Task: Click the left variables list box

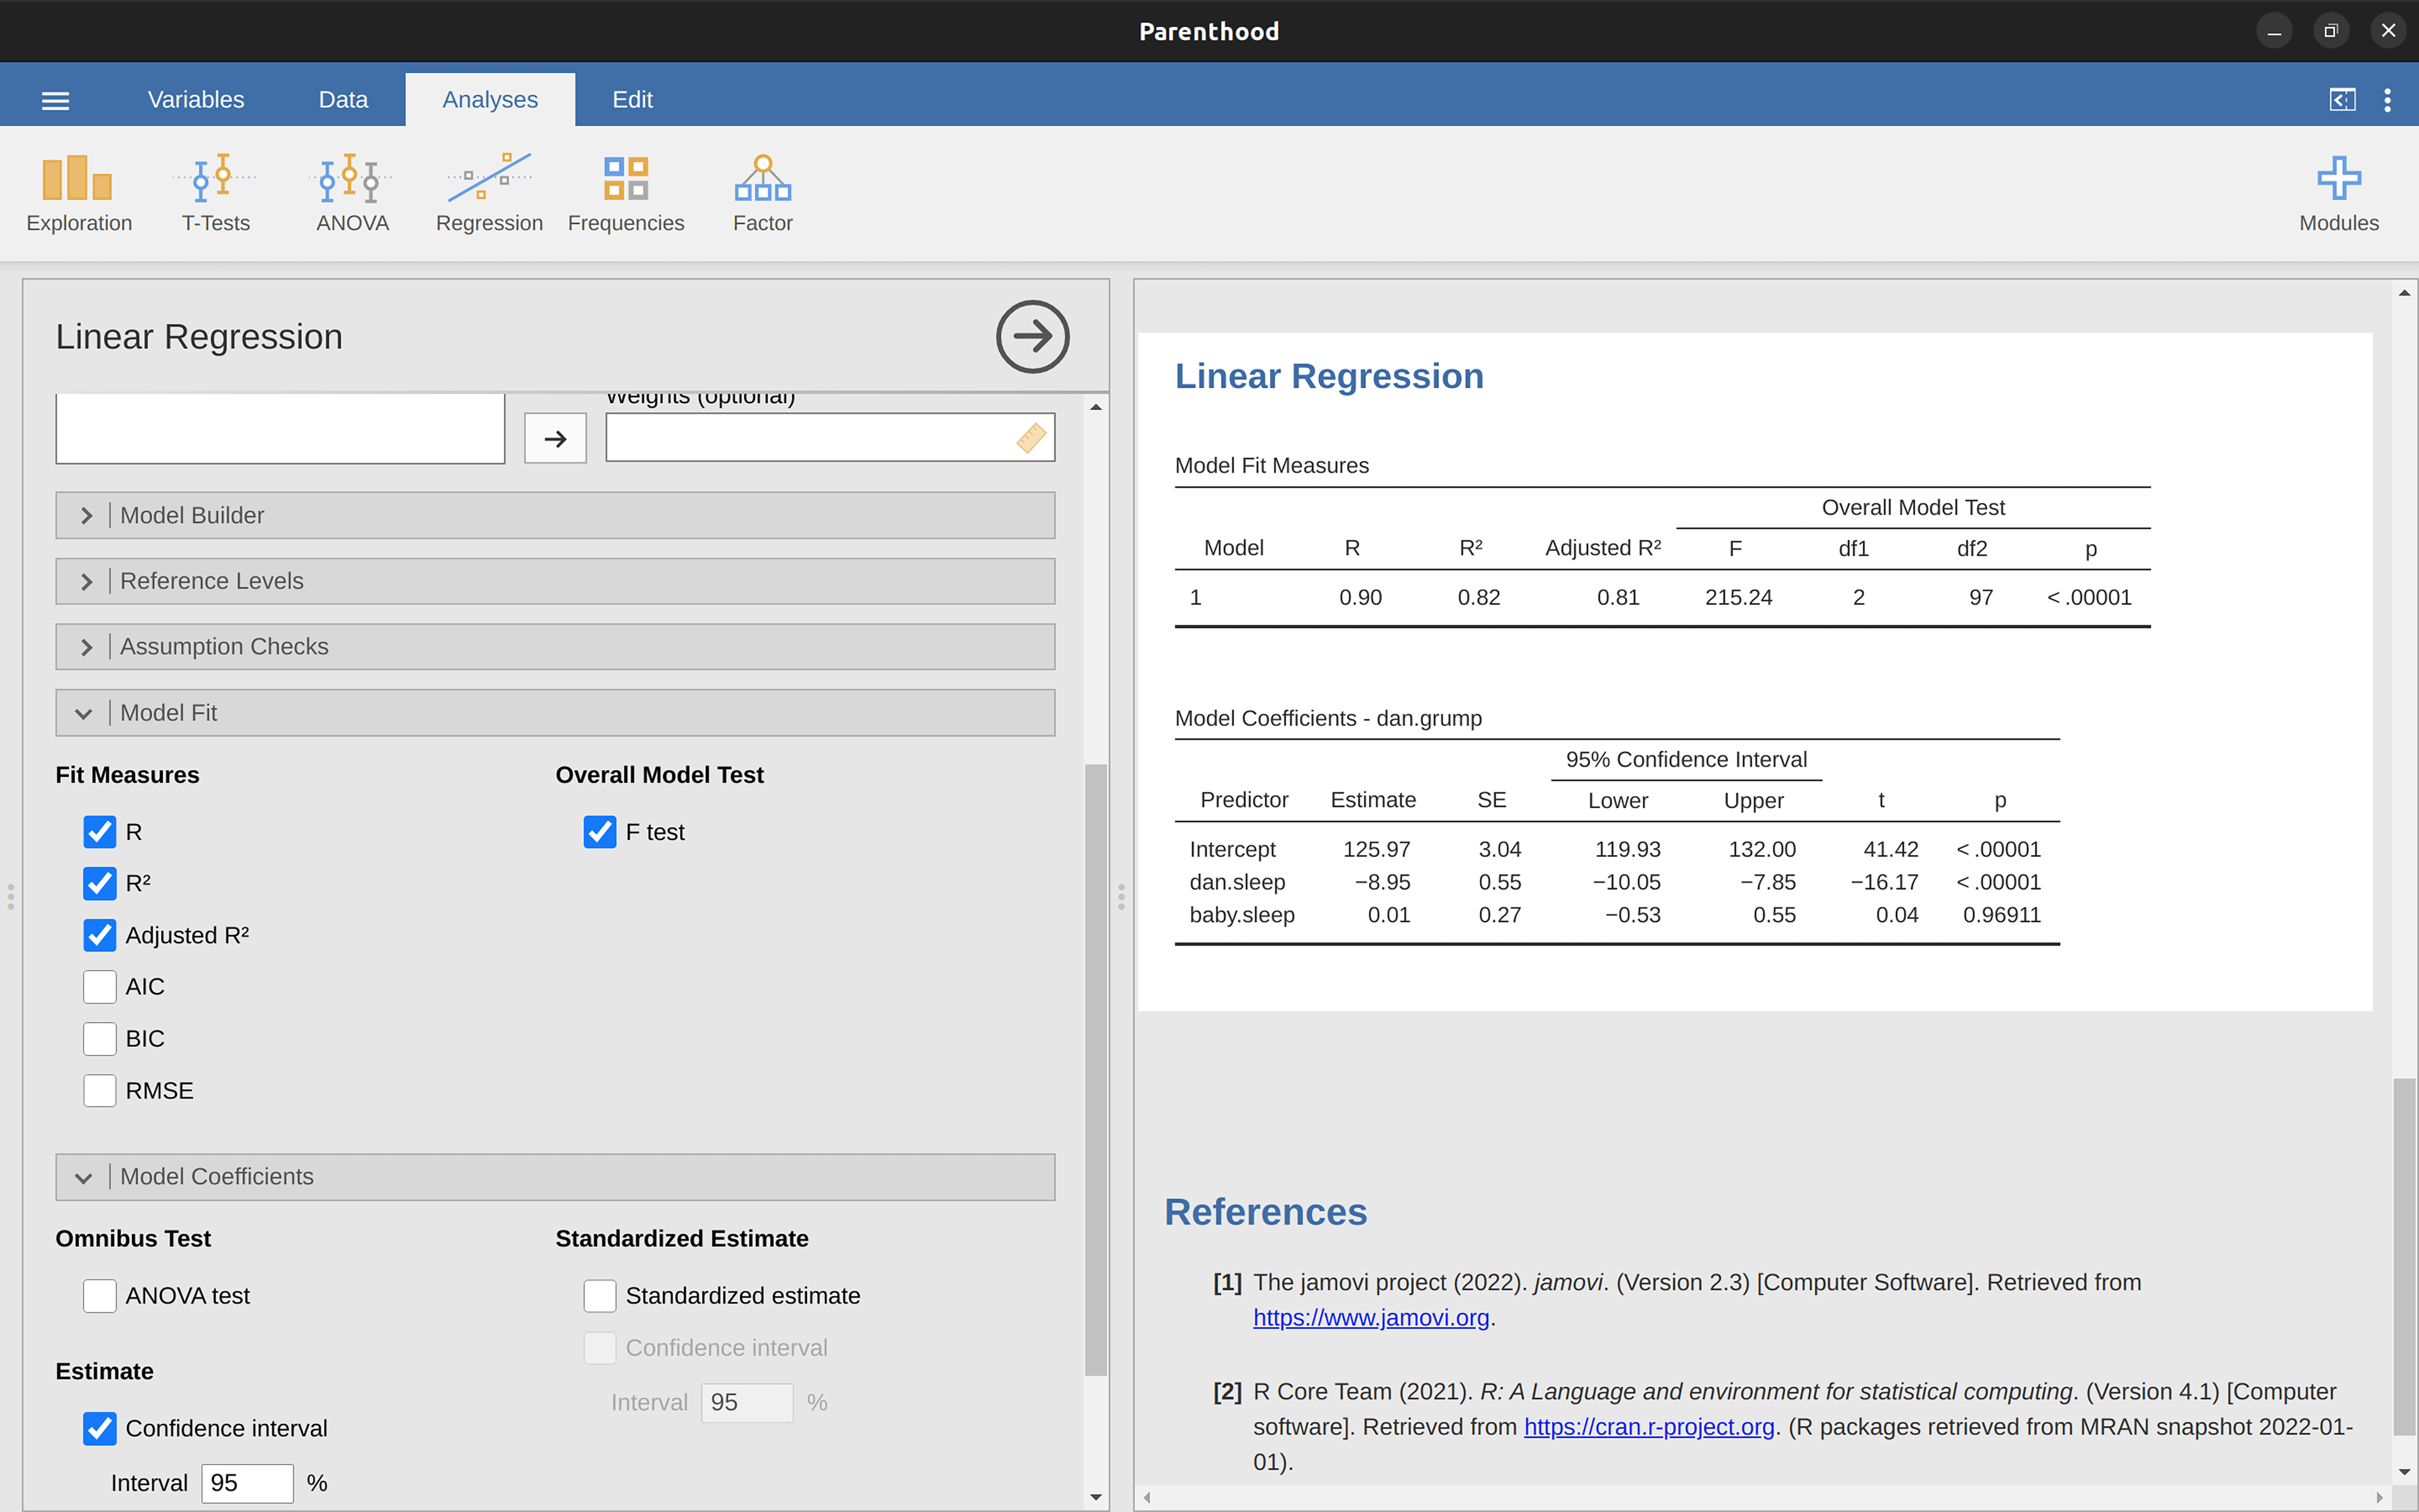Action: pos(280,428)
